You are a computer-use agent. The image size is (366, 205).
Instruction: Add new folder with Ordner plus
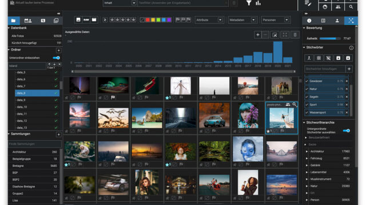click(x=58, y=50)
